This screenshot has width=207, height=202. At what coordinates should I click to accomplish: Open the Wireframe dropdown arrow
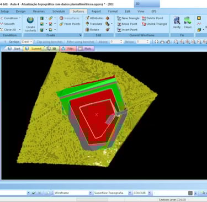pos(90,193)
